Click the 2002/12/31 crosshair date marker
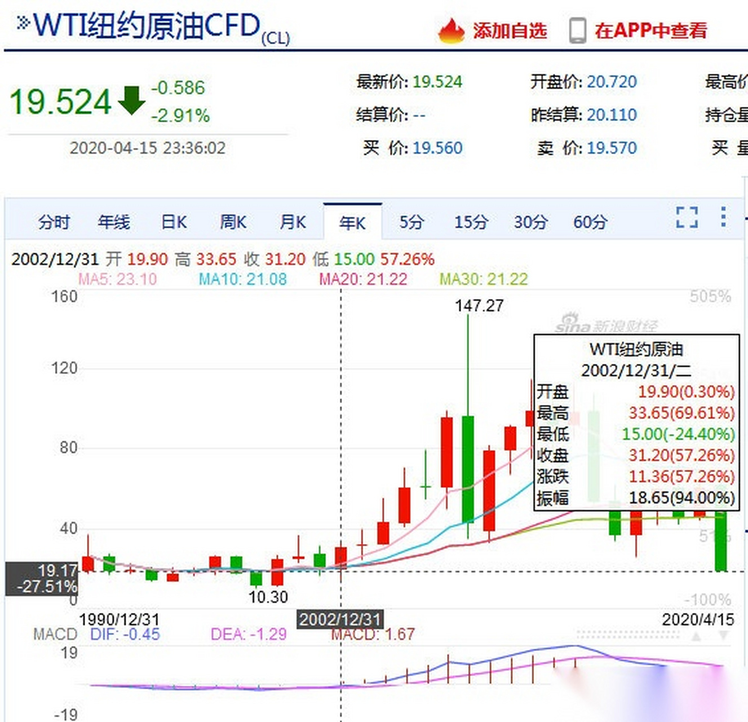Screen dimensions: 748x722 point(340,619)
